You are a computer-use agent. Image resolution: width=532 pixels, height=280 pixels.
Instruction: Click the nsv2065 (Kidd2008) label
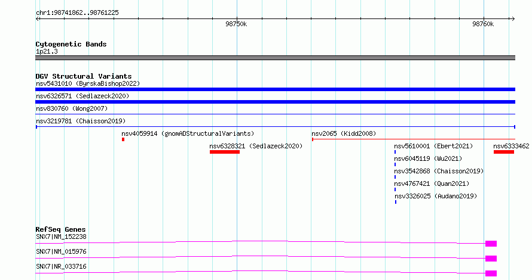click(x=344, y=133)
